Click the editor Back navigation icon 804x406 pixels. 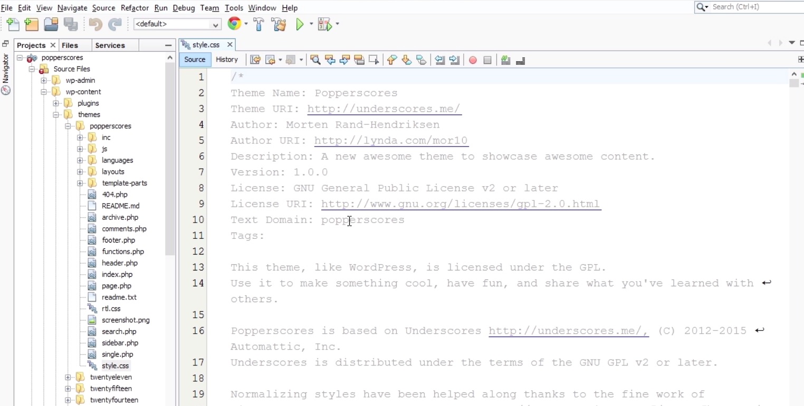(271, 60)
